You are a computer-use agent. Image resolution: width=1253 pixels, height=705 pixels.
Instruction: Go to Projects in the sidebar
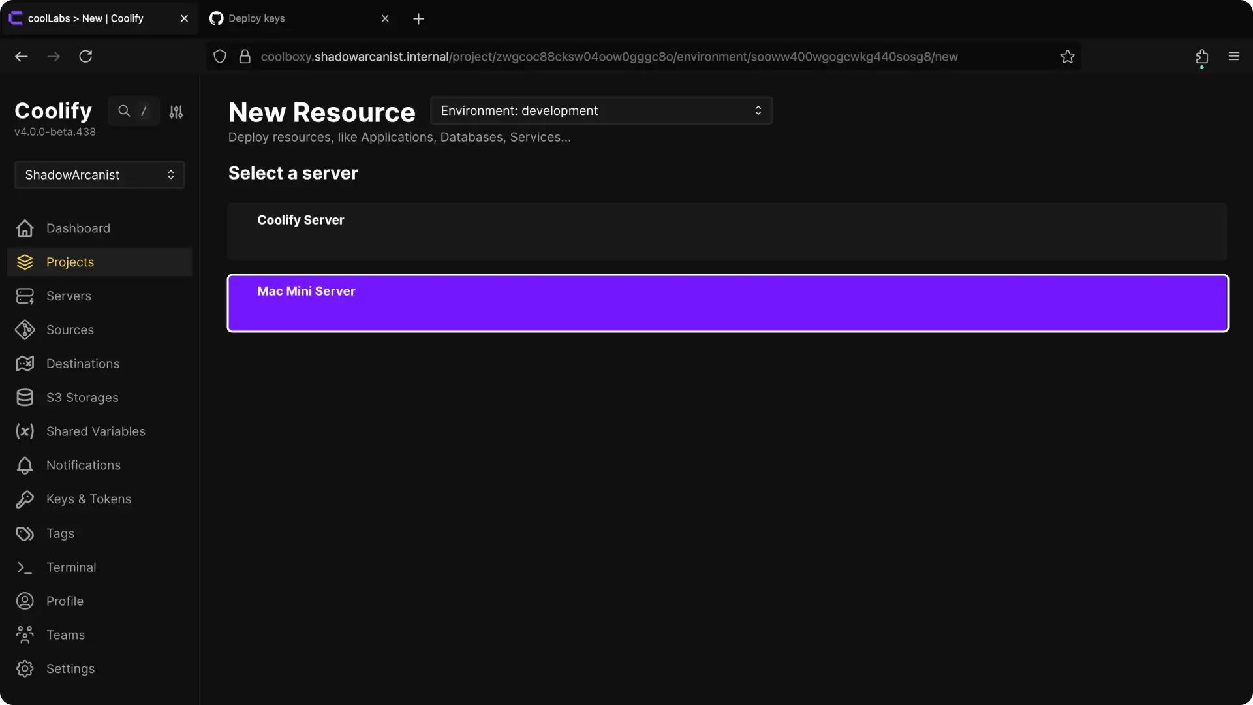click(x=70, y=262)
